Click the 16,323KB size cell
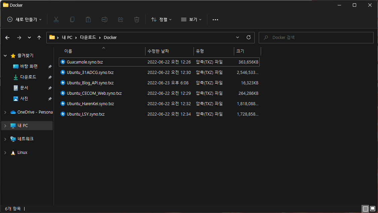378x213 pixels. [250, 83]
